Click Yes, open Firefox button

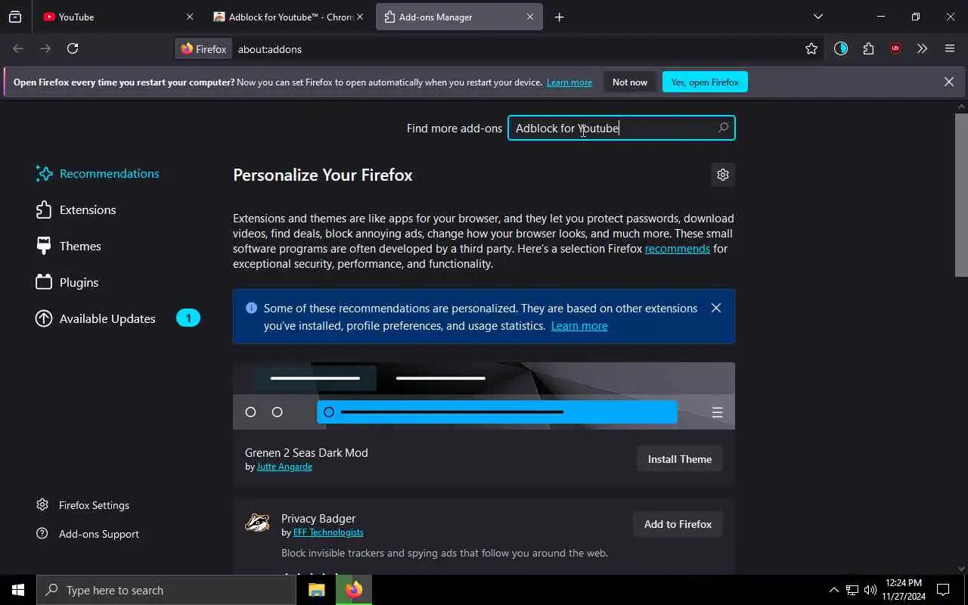tap(705, 82)
